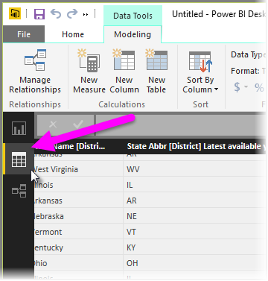Select Data view grid icon
Viewport: 268px width, 281px height.
click(x=19, y=160)
